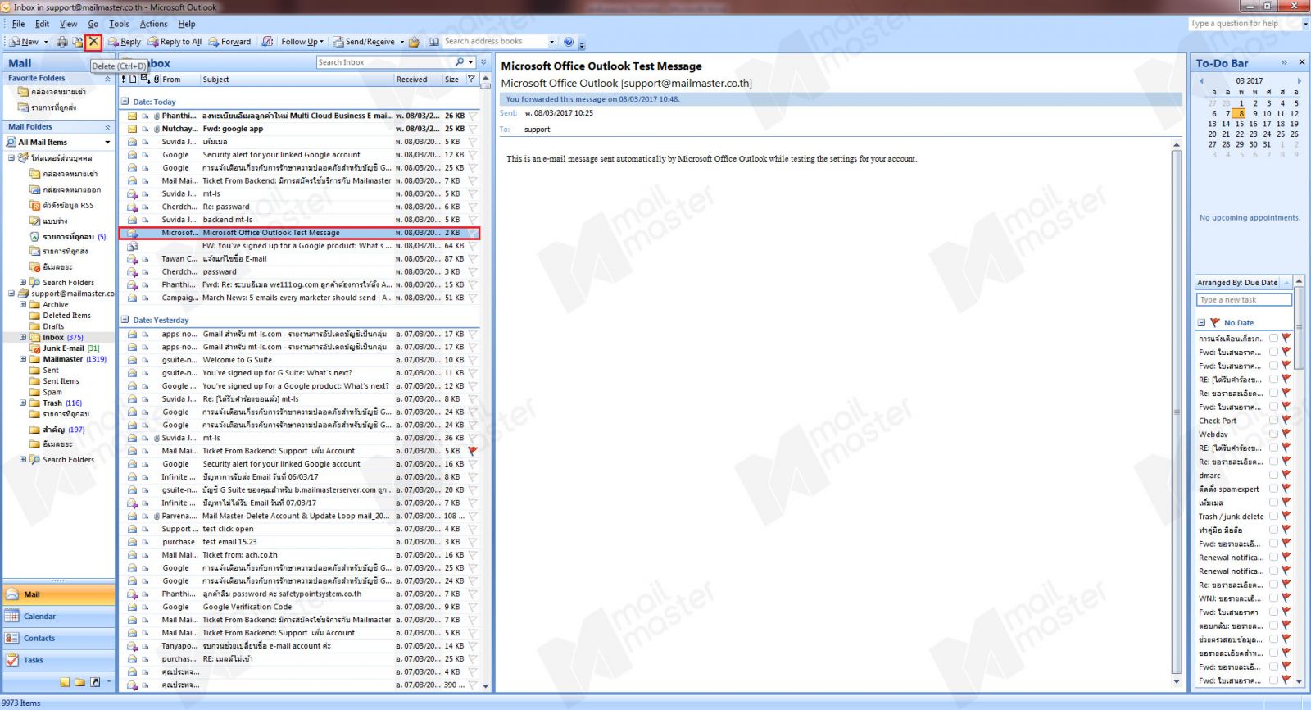Click the Arranged By: Due Date header
The image size is (1311, 710).
[x=1237, y=283]
